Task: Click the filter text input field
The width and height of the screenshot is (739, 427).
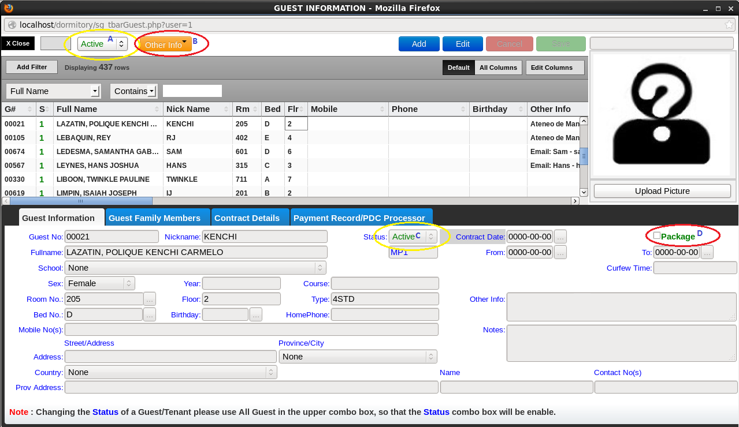Action: pos(192,91)
